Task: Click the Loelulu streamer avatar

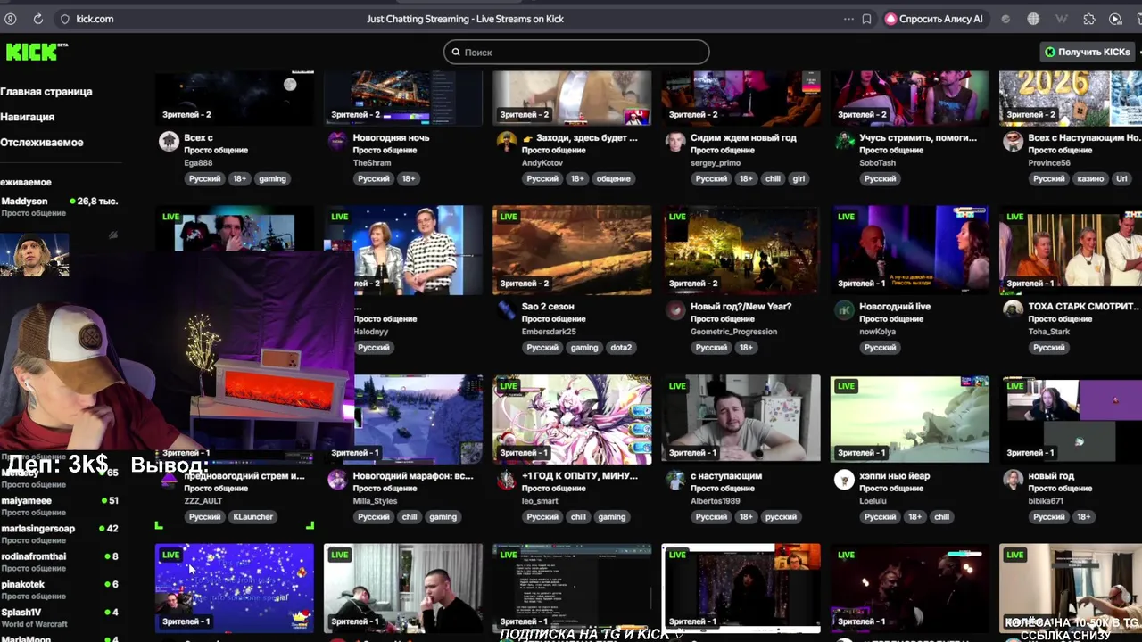Action: [x=844, y=480]
